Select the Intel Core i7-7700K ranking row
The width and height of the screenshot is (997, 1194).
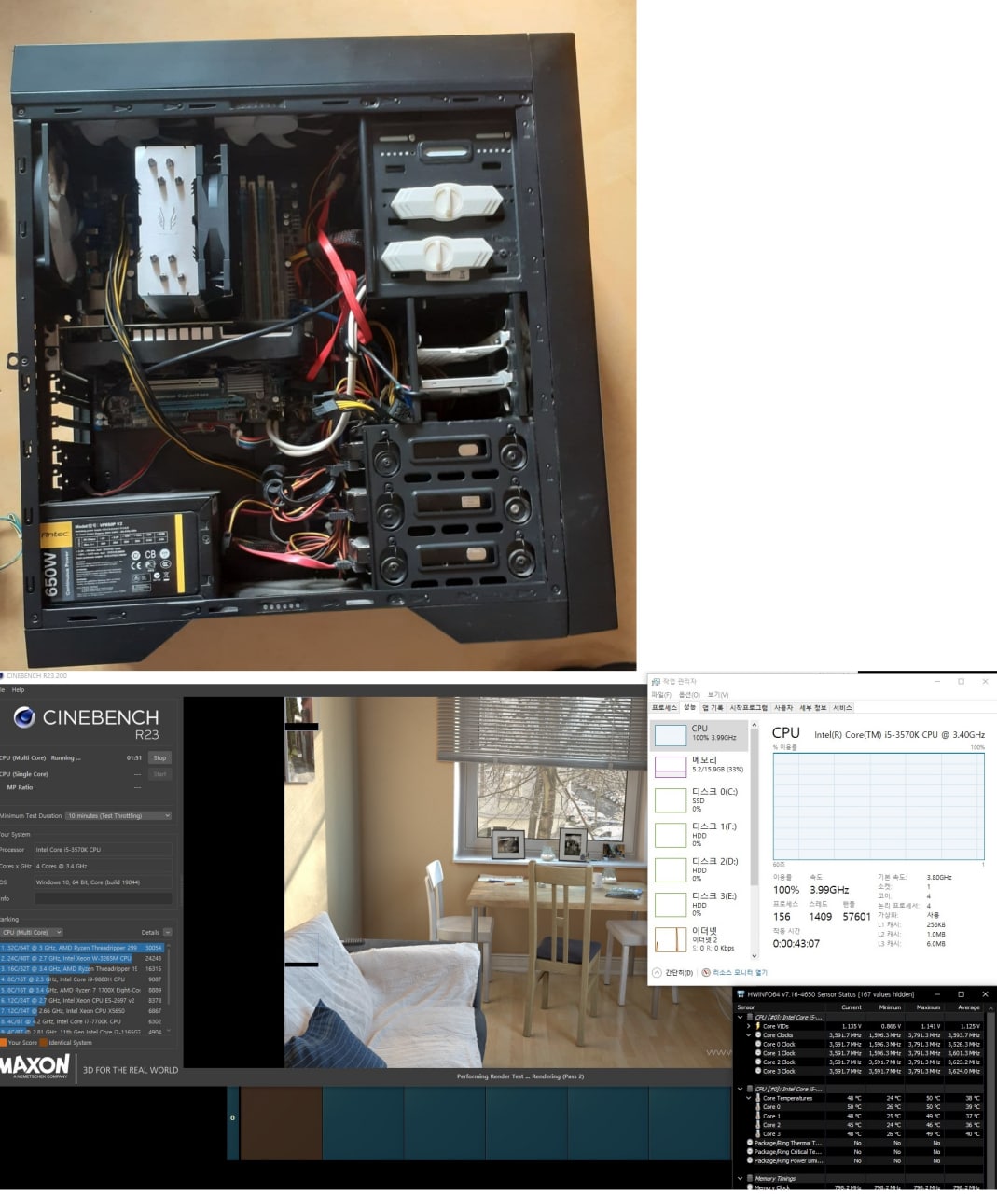pyautogui.click(x=82, y=1021)
